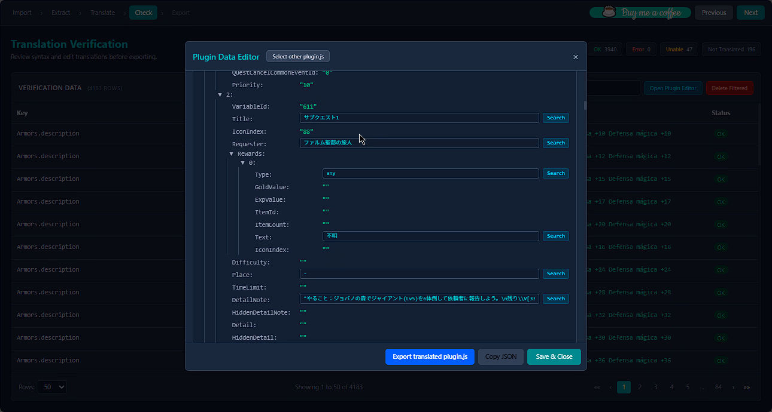Viewport: 772px width, 412px height.
Task: Click Search next to Type field
Action: point(555,174)
